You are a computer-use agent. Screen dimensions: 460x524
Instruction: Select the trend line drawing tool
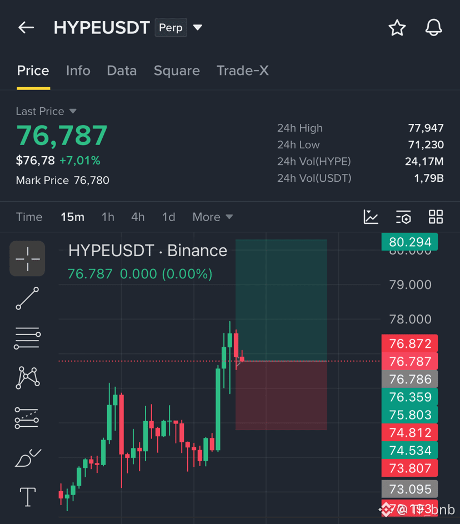[x=27, y=298]
